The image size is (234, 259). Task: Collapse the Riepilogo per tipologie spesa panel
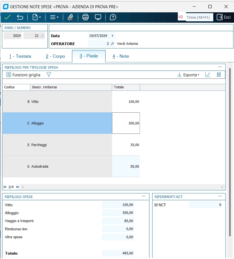click(x=220, y=67)
